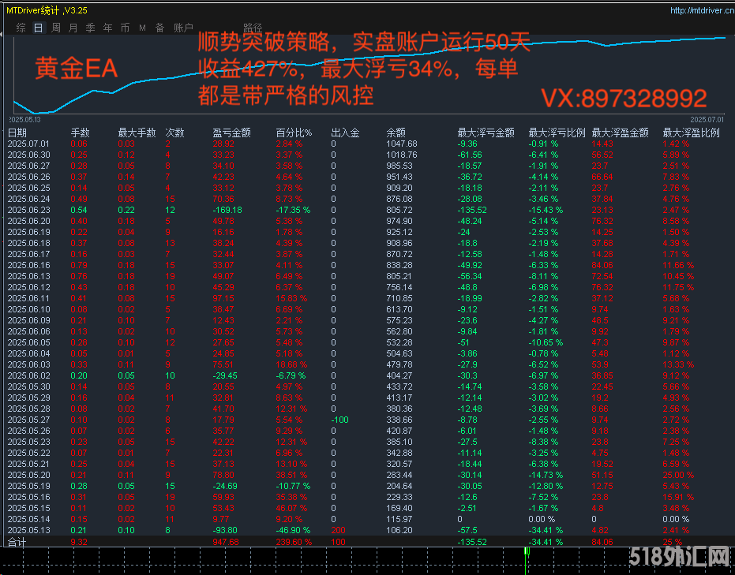Screen dimensions: 735x575
Task: Open the http://mtdriver.cn link
Action: pos(702,10)
